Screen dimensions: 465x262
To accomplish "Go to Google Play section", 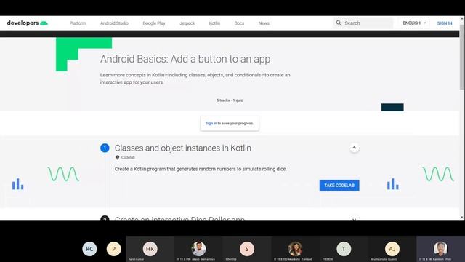I will tap(154, 23).
